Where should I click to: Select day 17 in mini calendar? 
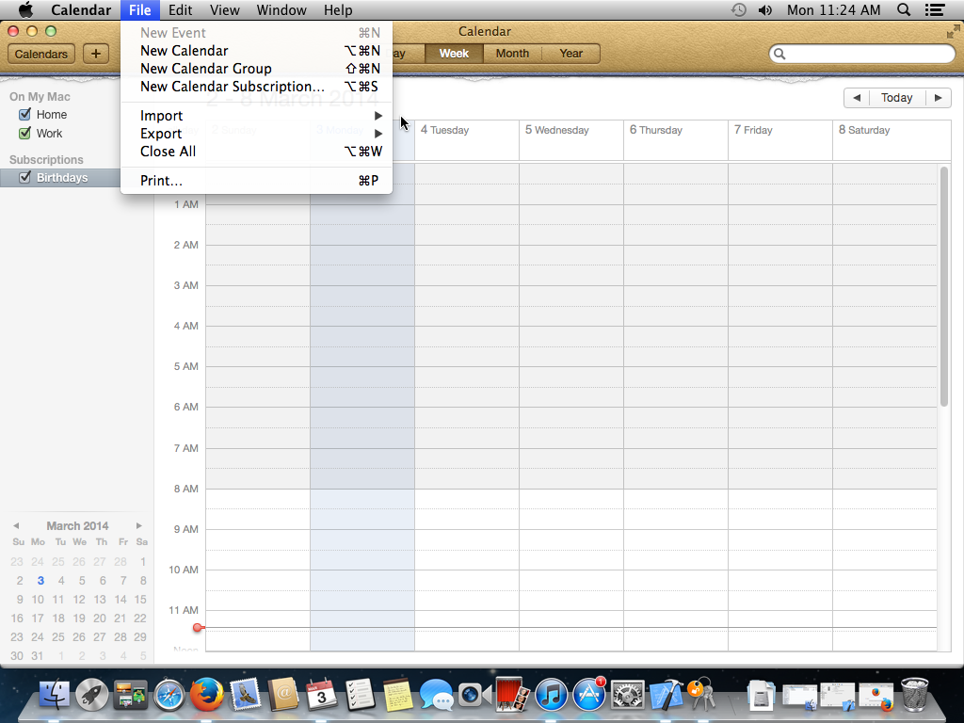pyautogui.click(x=38, y=618)
